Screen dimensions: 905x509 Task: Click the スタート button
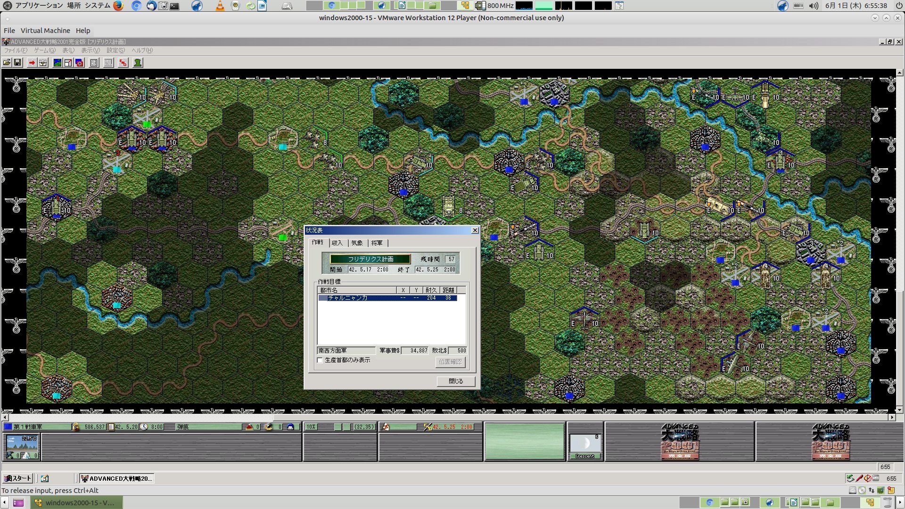18,478
